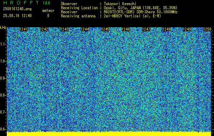Image resolution: width=214 pixels, height=136 pixels.
Task: Click R820T2(RTL-SDR) SDR-Sharp 53.1000MHz text
Action: [141, 12]
